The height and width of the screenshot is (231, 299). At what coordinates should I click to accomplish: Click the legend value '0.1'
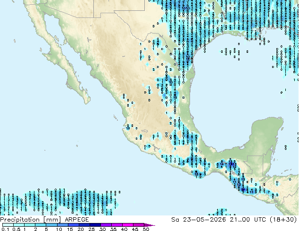coord(5,229)
